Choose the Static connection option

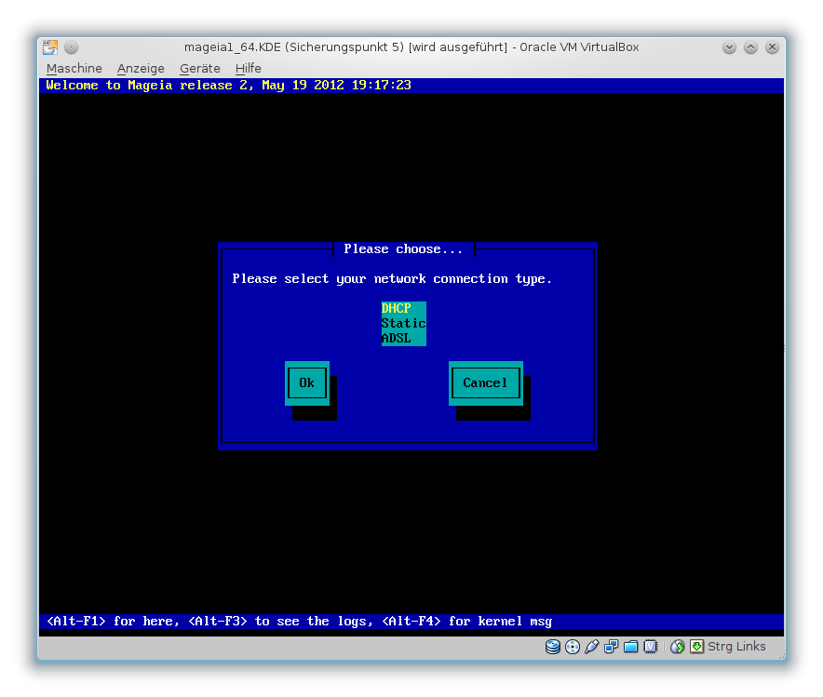point(403,323)
